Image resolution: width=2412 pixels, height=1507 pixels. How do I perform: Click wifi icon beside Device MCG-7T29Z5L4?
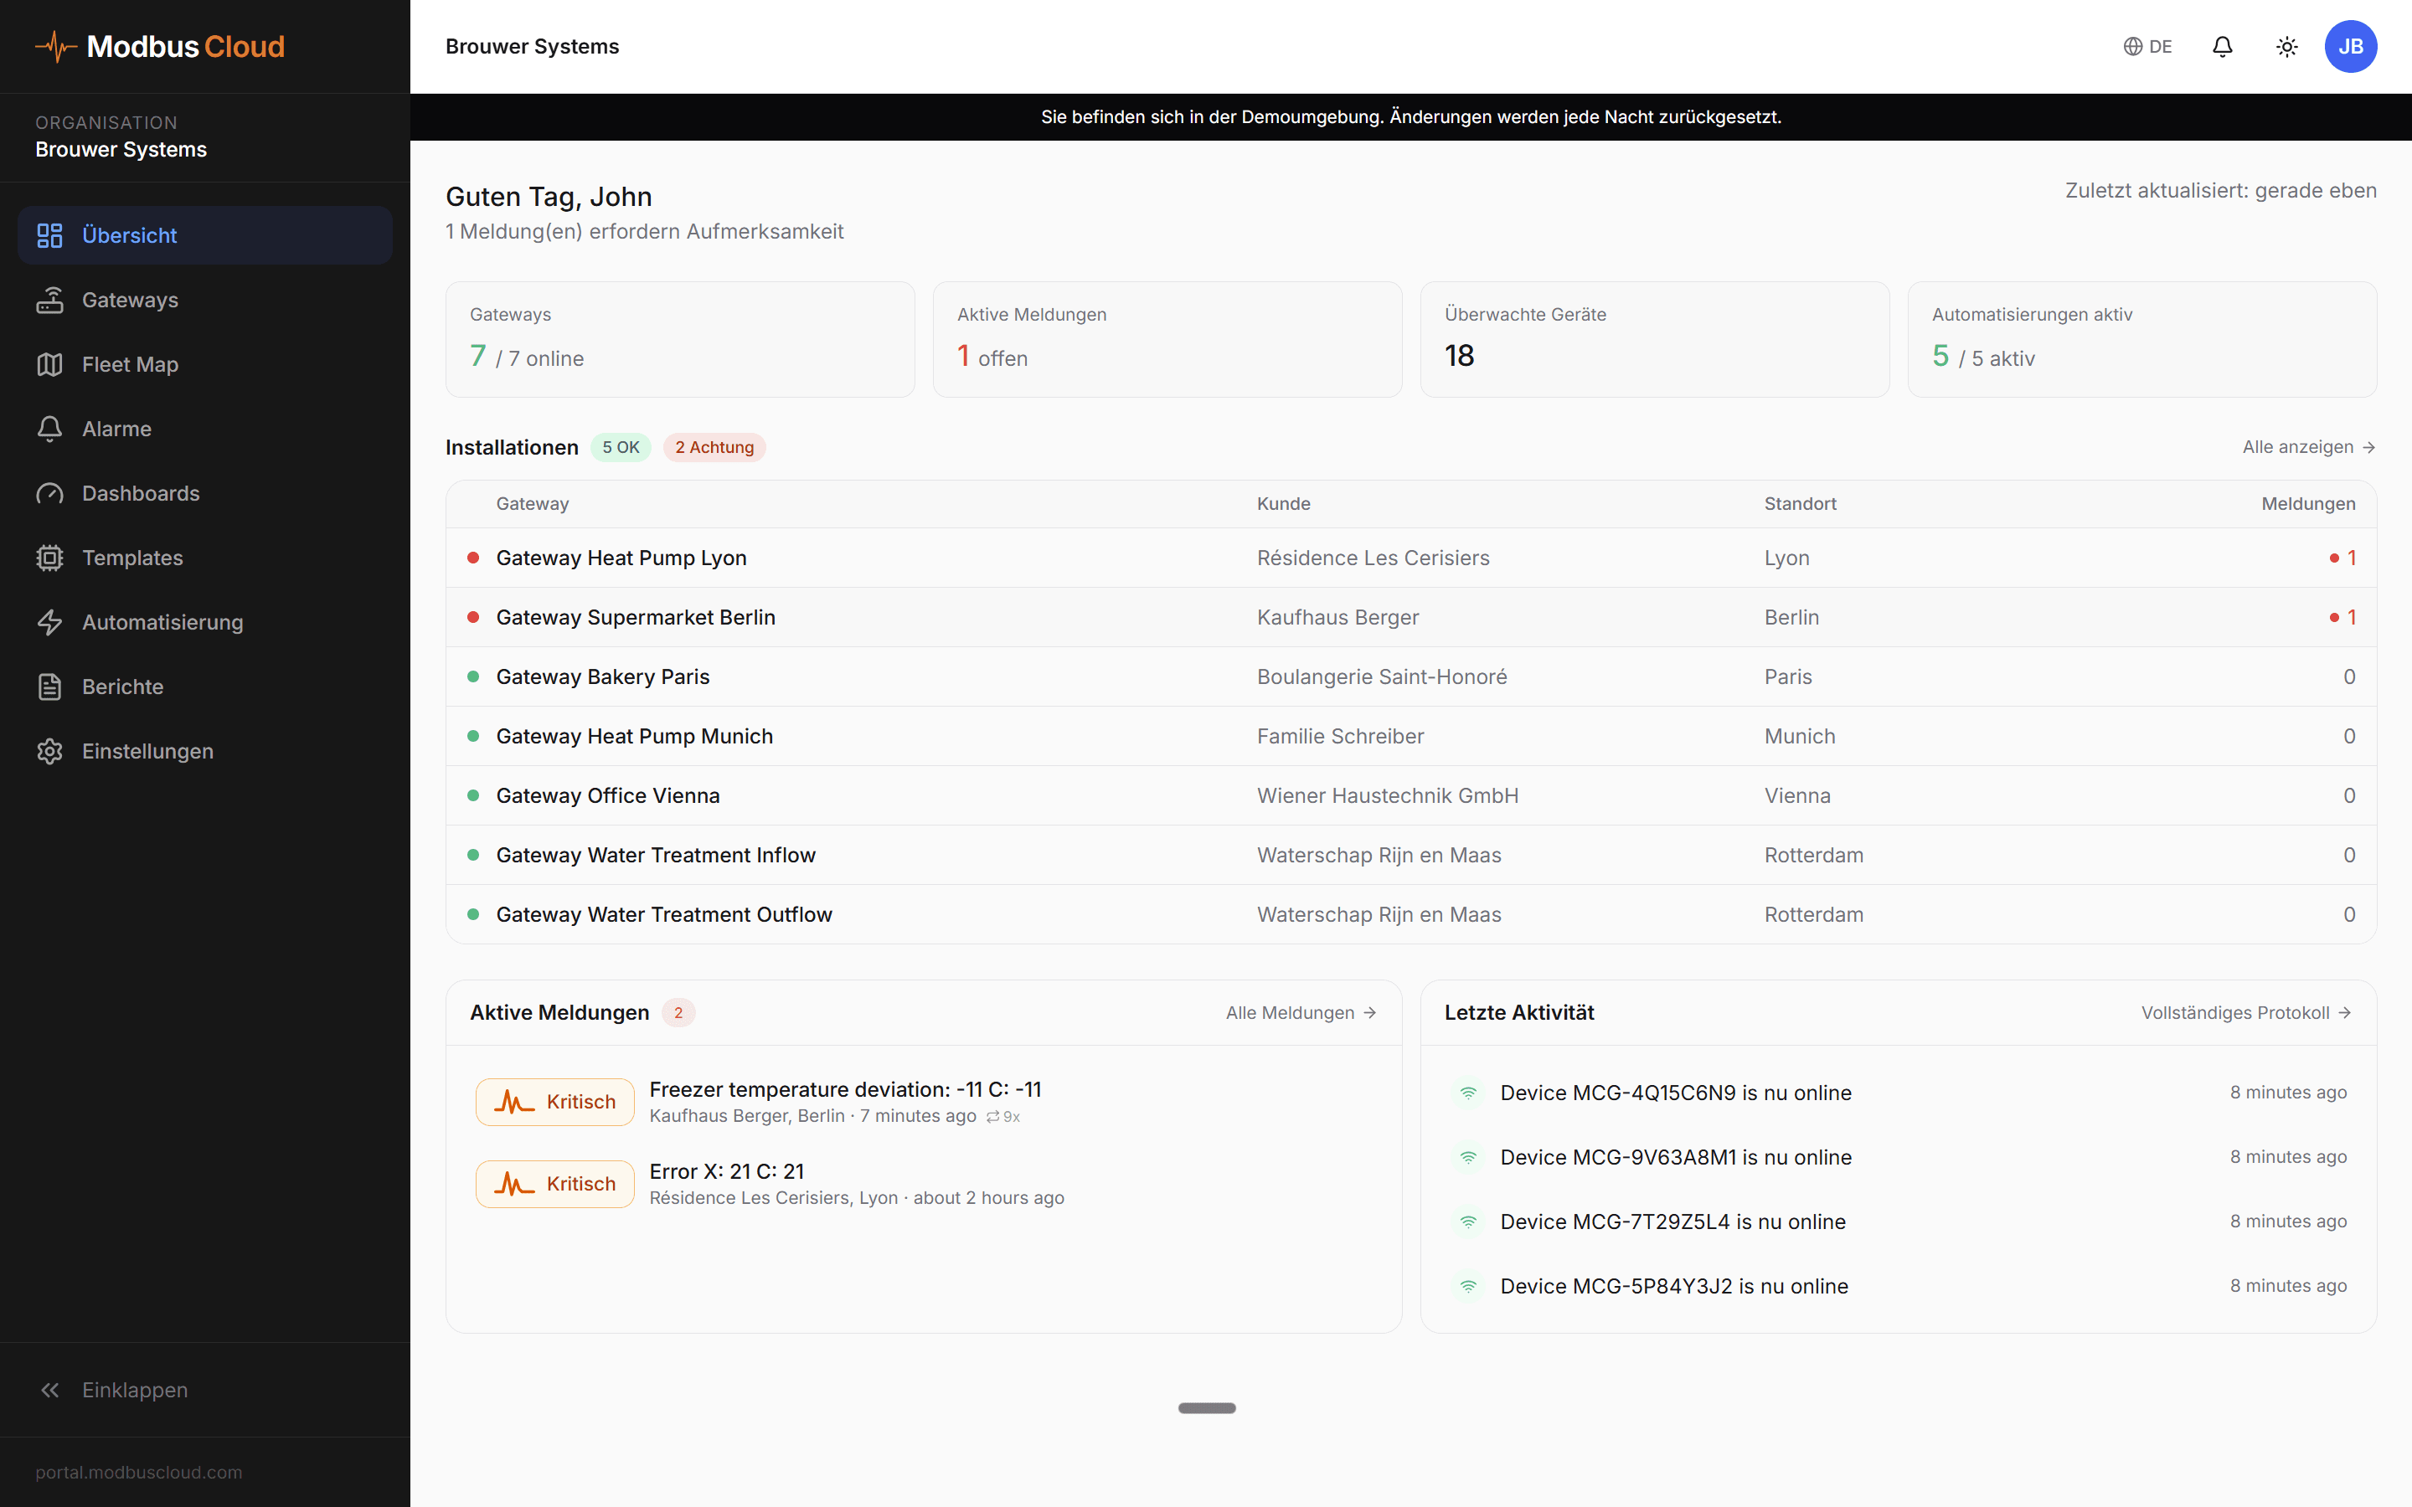(1468, 1222)
